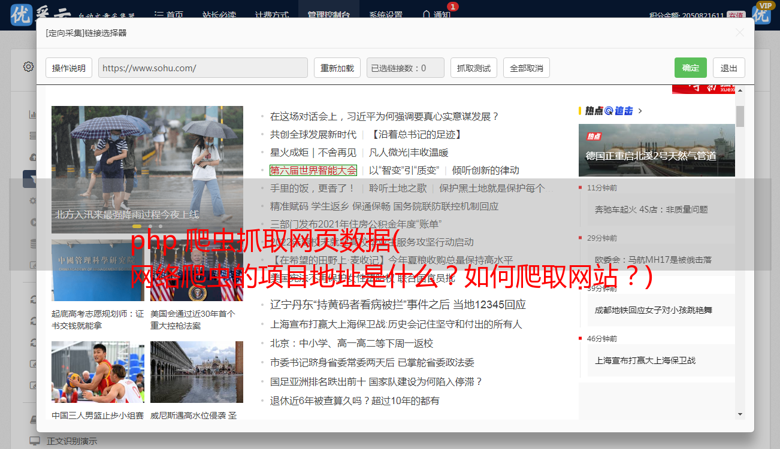This screenshot has width=780, height=449.
Task: Click the 热点追击 chevron arrow
Action: tap(640, 111)
